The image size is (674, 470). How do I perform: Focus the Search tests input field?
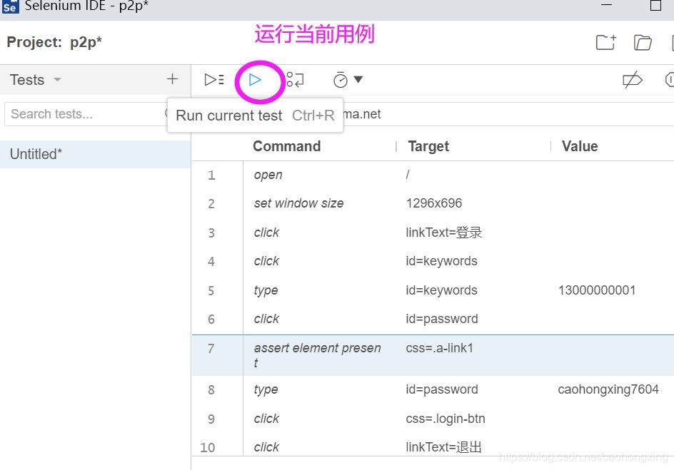86,114
